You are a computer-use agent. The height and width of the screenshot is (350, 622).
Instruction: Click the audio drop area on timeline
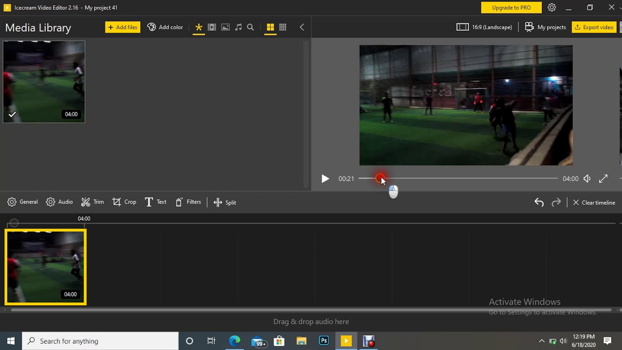tap(311, 321)
